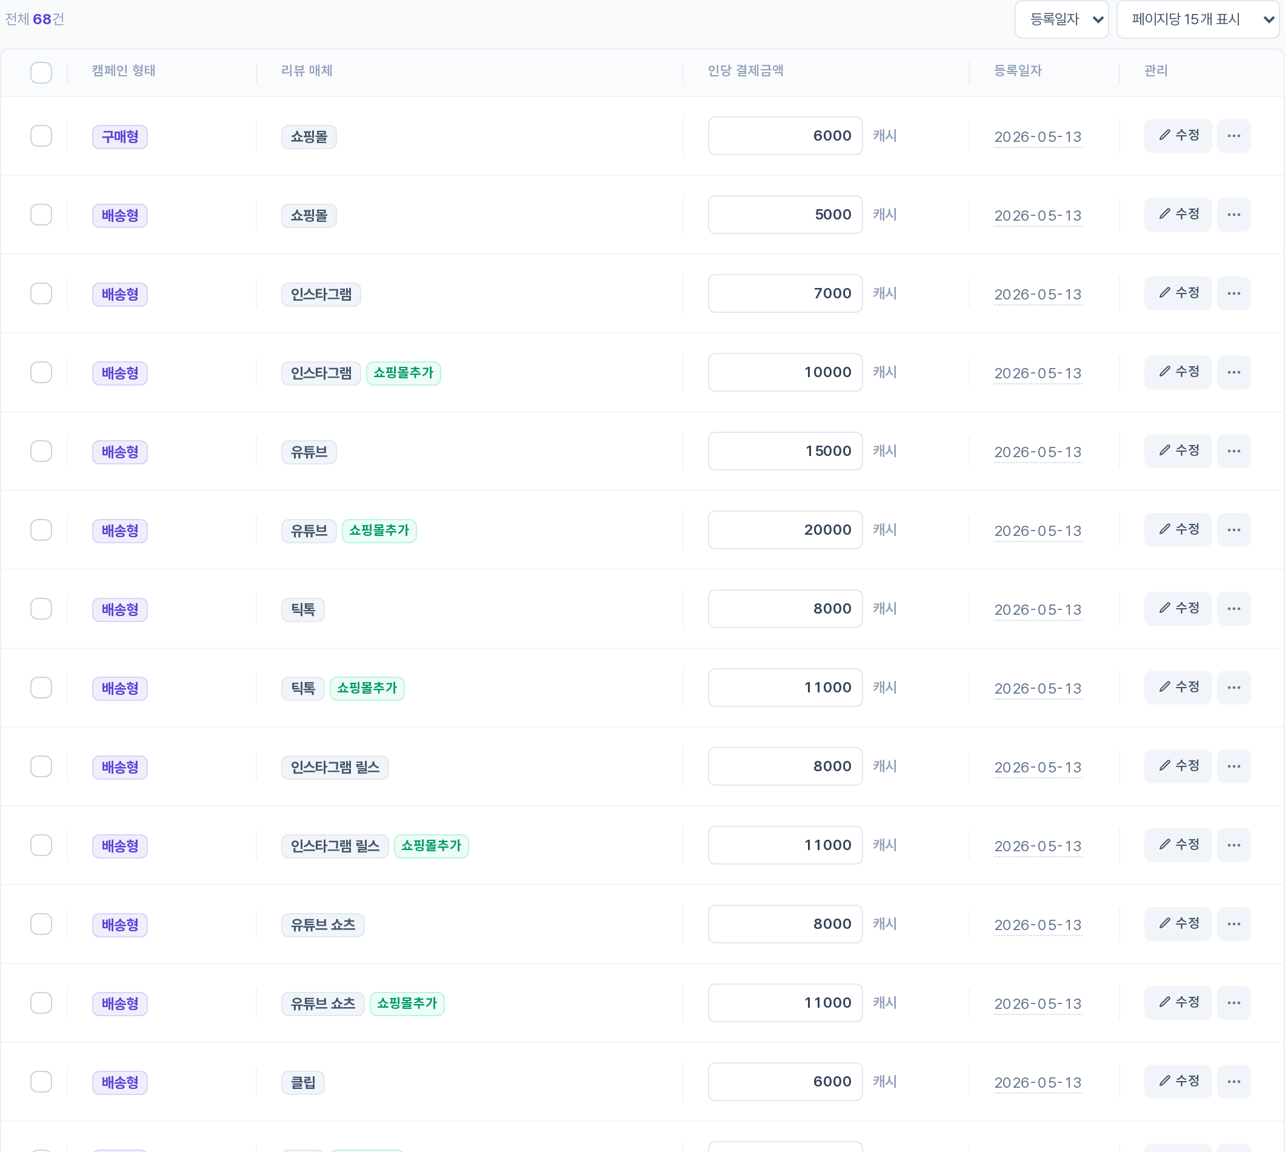Click 수정 for the 인스타그램 릴스 8000 row

click(x=1178, y=766)
